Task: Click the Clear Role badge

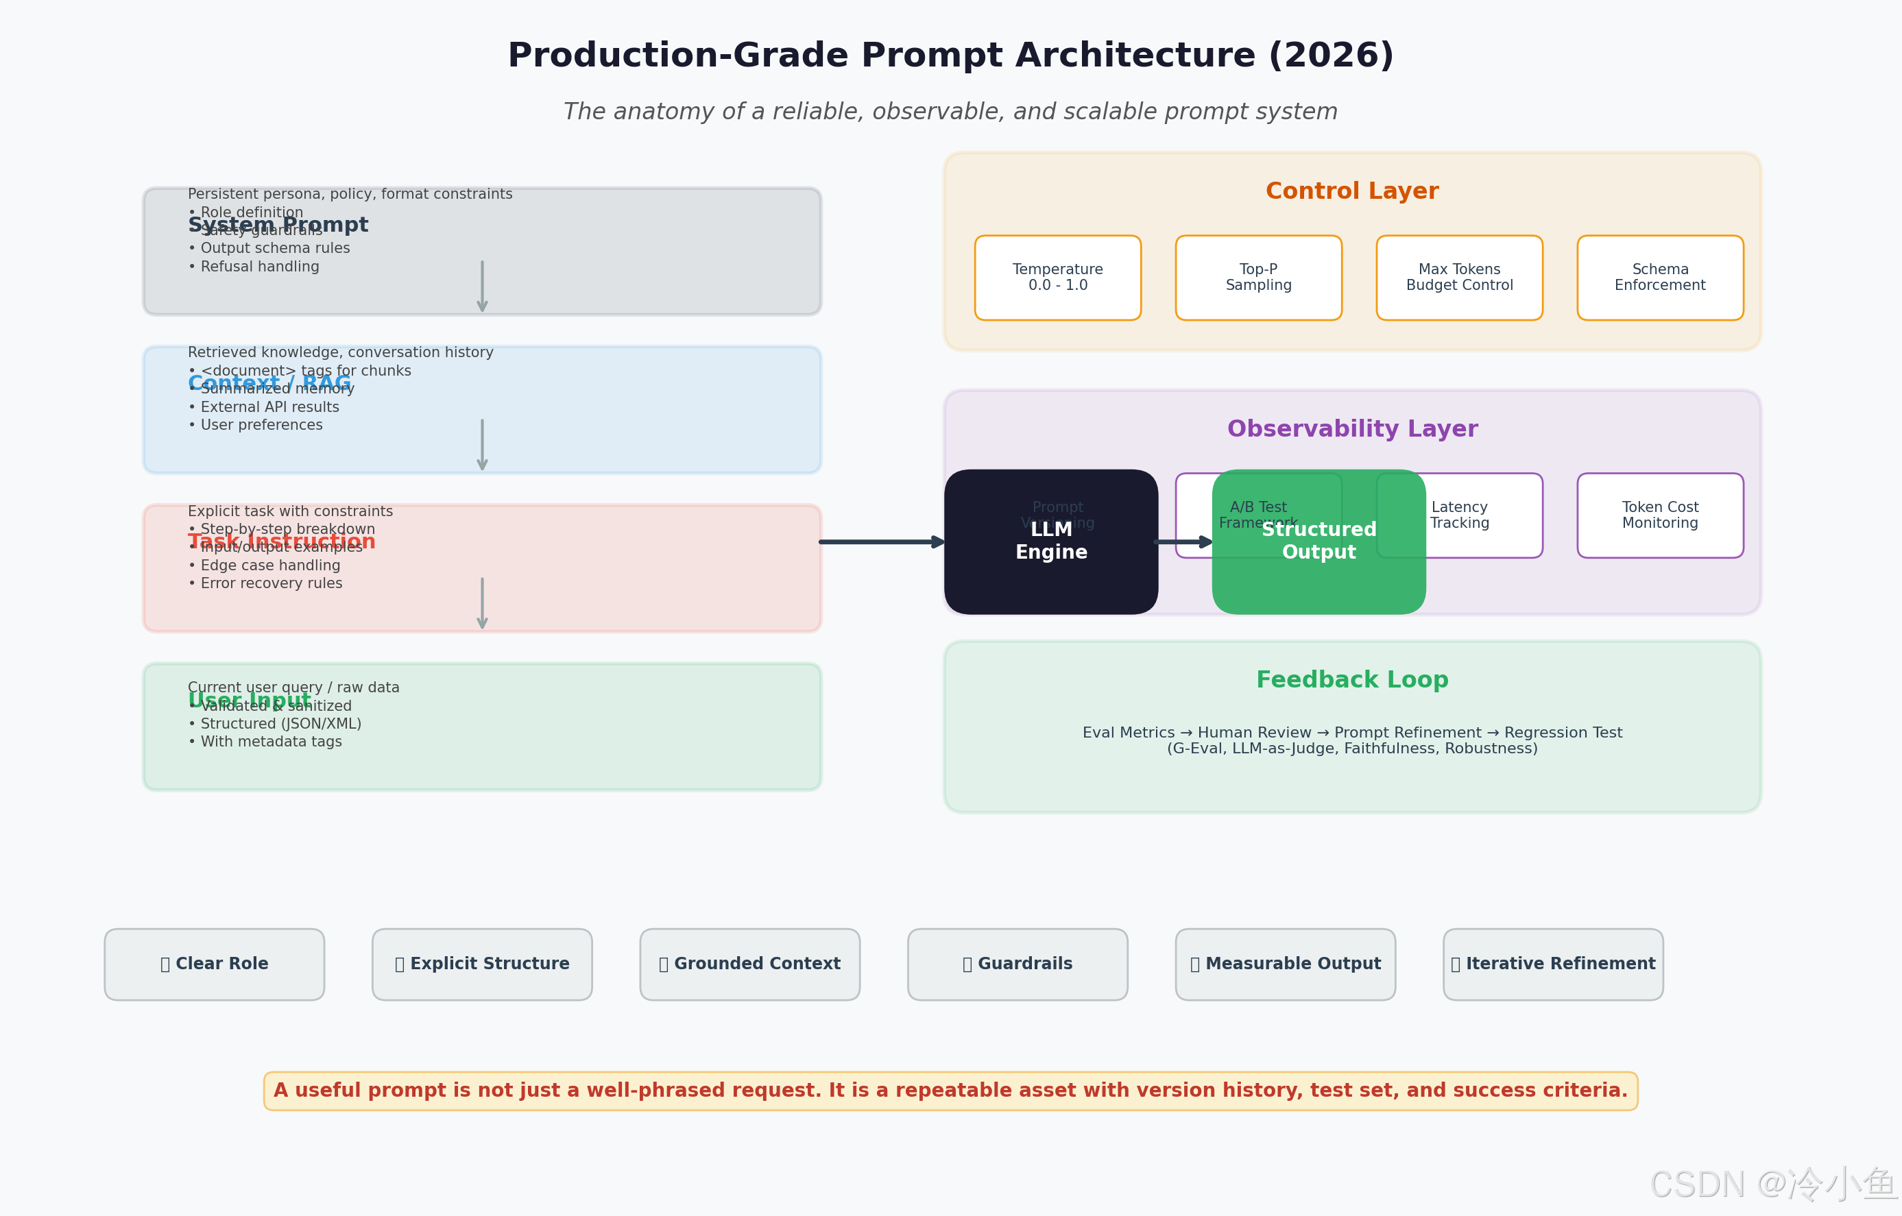Action: pos(214,964)
